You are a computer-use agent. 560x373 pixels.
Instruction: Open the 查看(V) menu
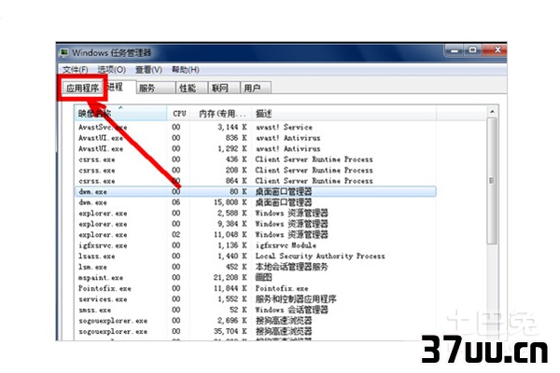coord(149,70)
